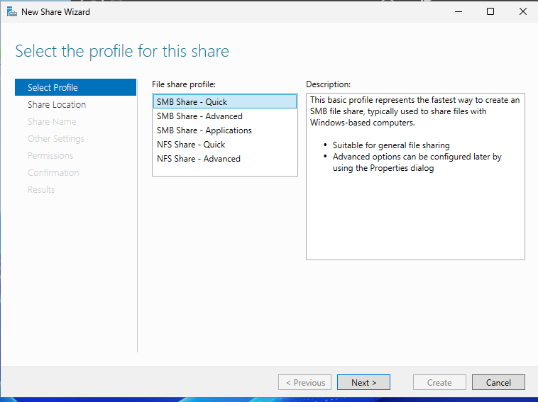Click the Permissions step

pos(75,155)
